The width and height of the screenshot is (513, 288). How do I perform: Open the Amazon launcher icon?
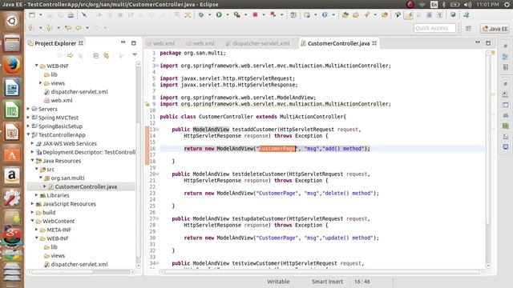coord(12,176)
